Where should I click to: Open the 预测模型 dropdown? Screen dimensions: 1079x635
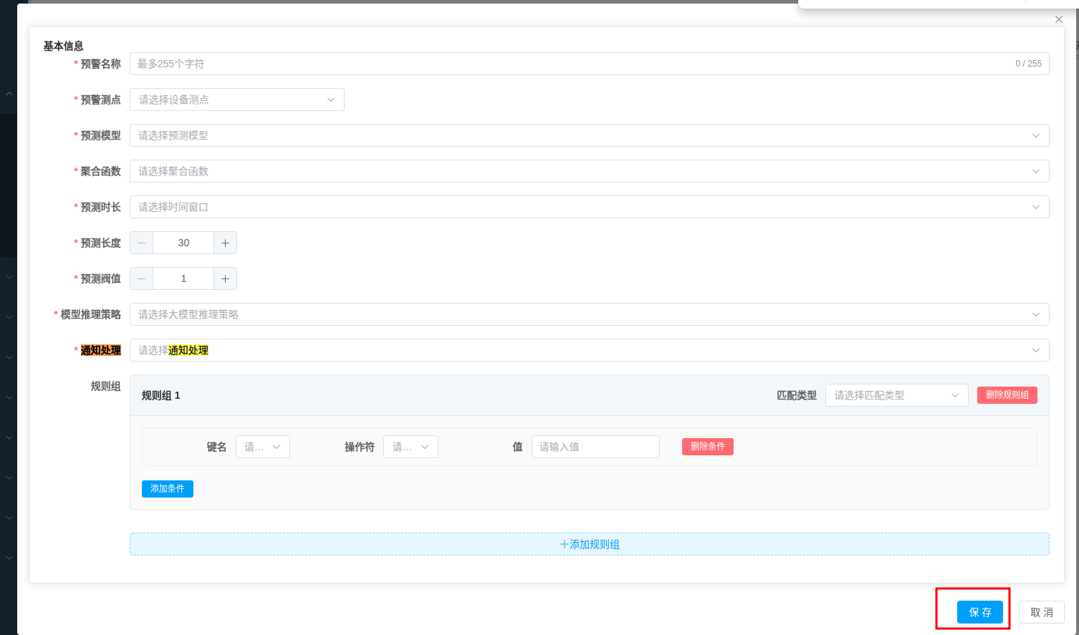(1035, 135)
